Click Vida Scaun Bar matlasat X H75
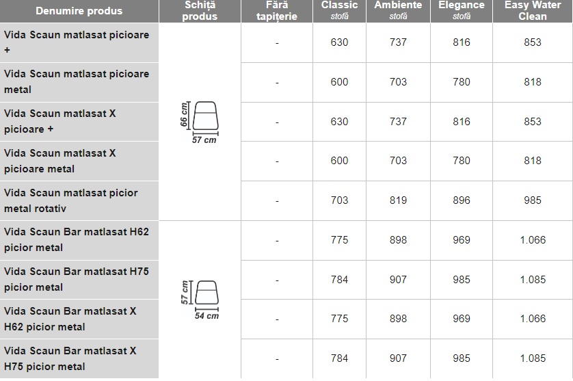 click(70, 358)
